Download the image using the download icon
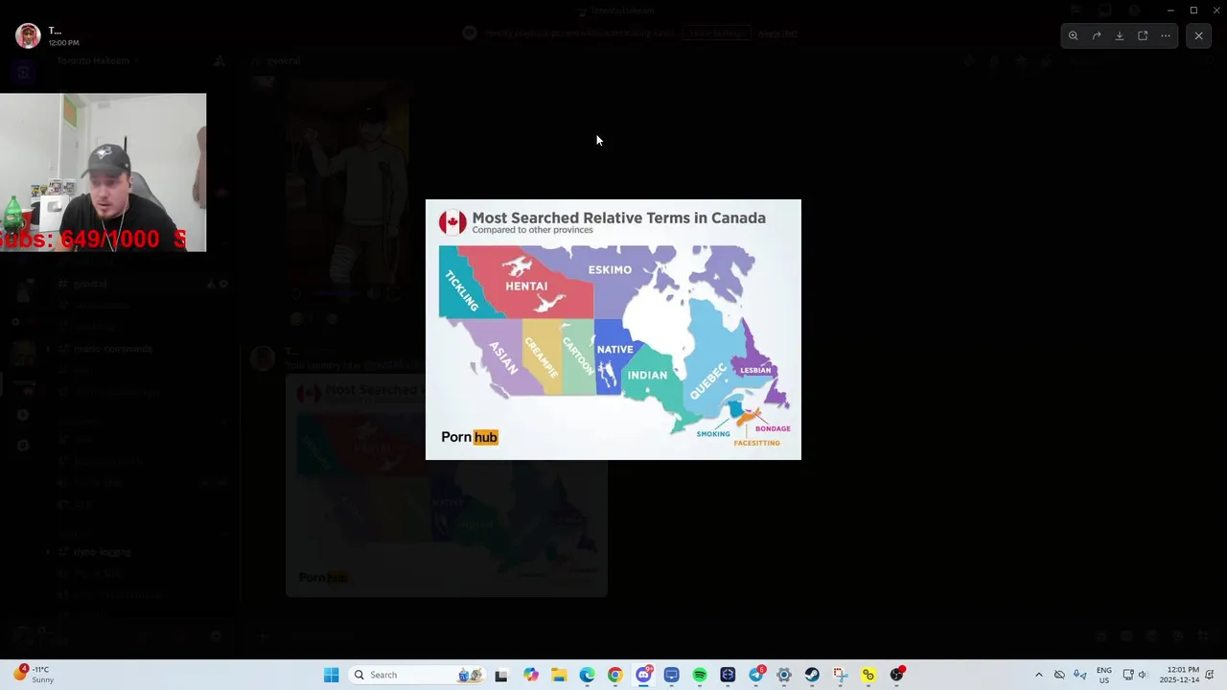 click(x=1120, y=35)
